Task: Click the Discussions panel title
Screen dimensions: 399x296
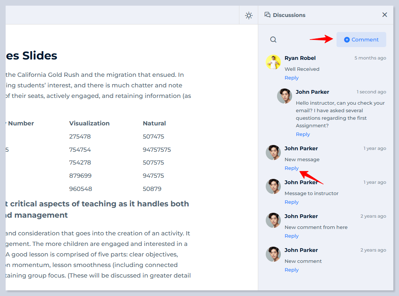Action: (289, 15)
